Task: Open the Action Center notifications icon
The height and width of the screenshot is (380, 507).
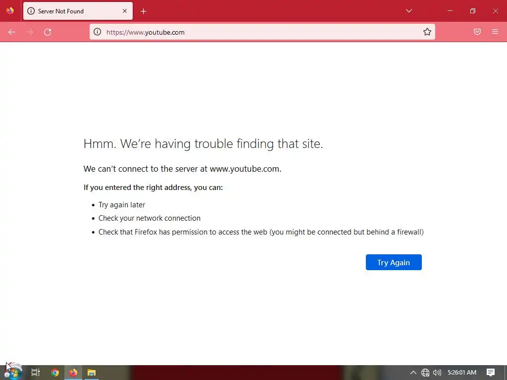Action: pos(491,373)
